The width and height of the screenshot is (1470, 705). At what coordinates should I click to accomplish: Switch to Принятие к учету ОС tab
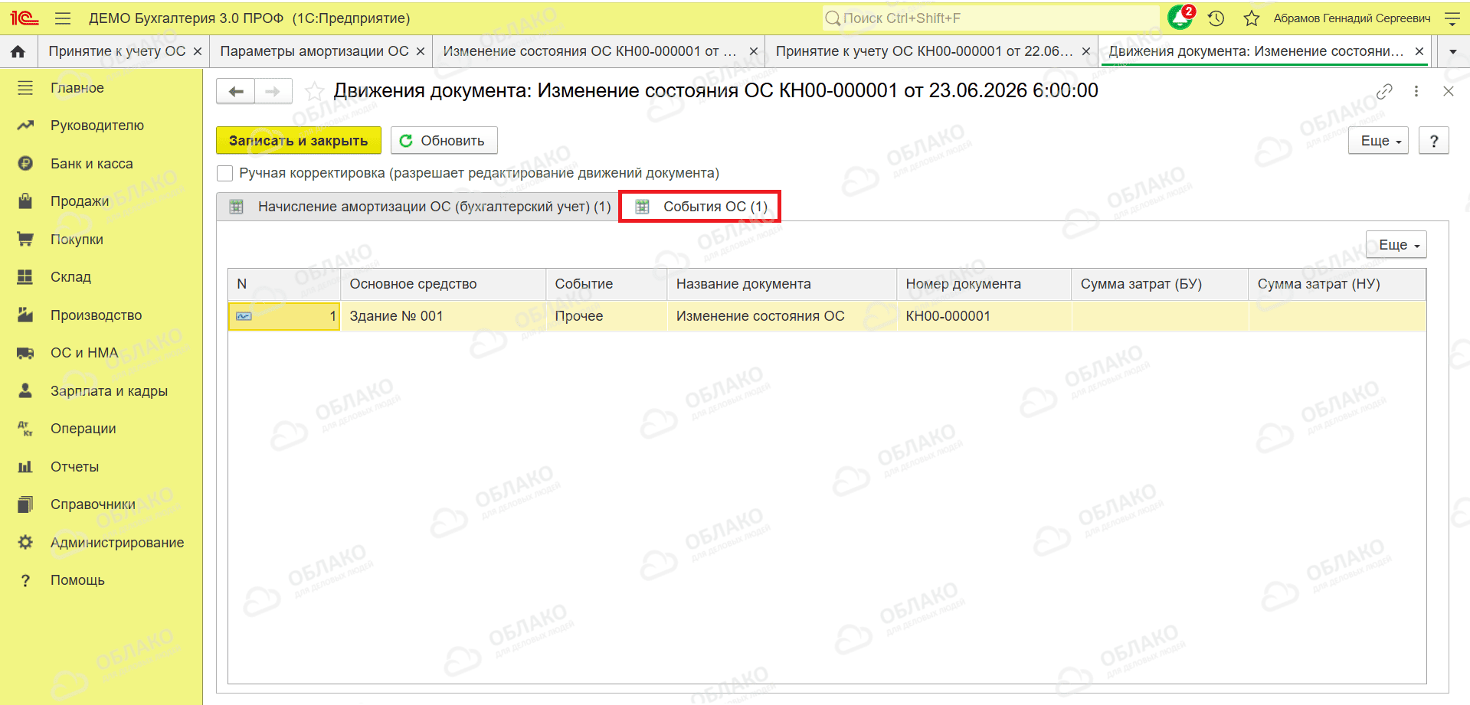click(116, 51)
